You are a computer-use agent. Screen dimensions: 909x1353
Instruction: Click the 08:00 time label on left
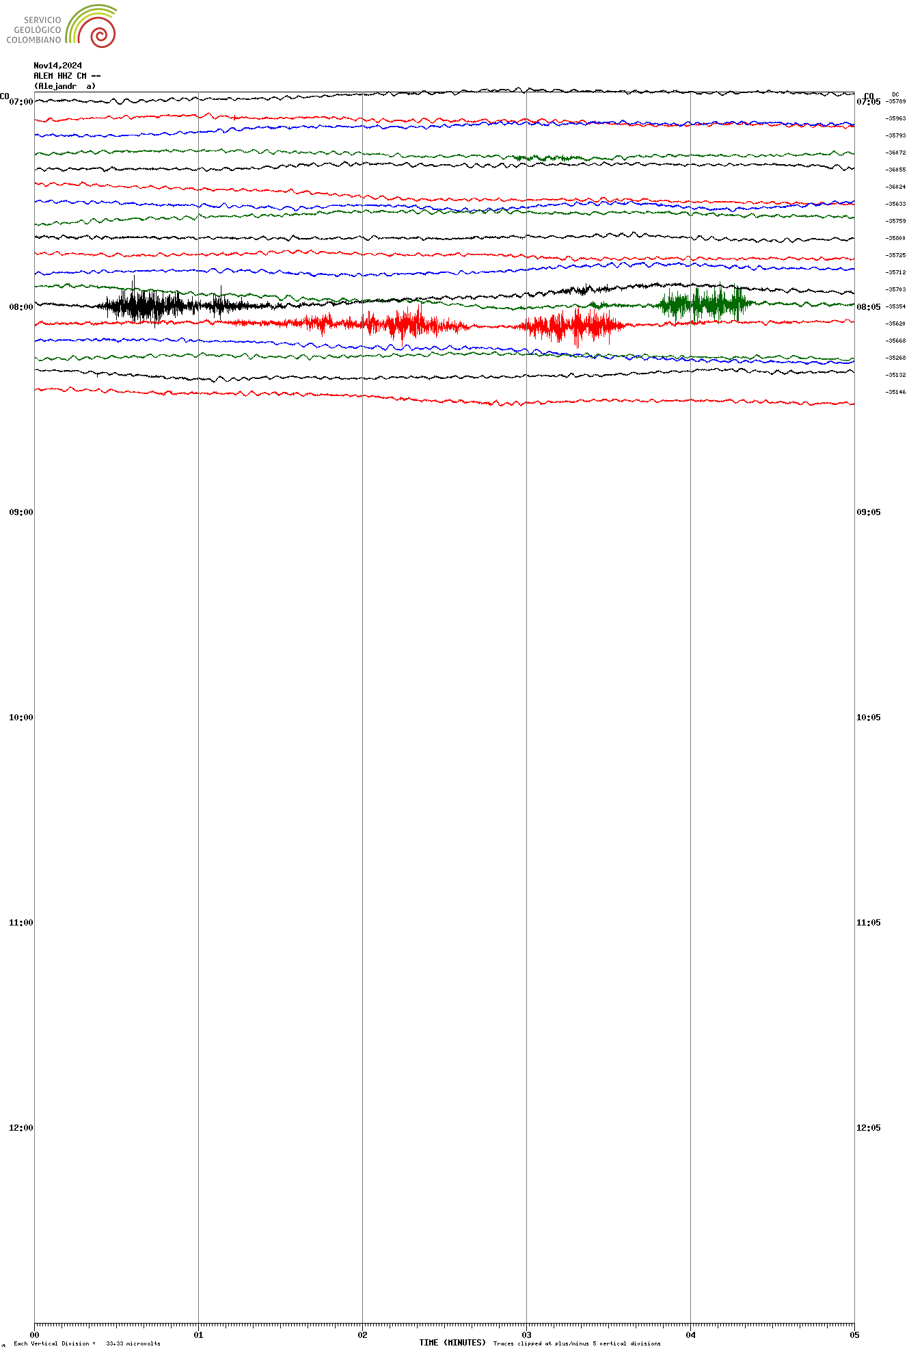click(x=21, y=307)
